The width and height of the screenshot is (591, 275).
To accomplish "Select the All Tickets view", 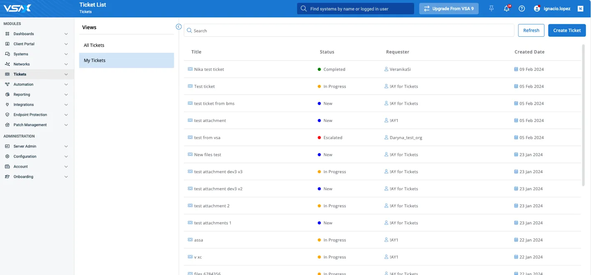I will pos(94,45).
